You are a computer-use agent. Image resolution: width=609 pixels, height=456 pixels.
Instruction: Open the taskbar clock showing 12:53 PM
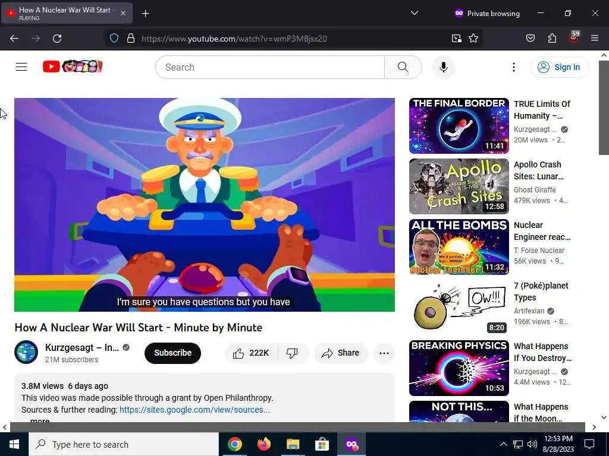(x=558, y=444)
